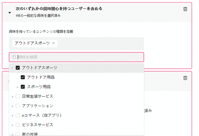Check the アプリケーション checkbox
This screenshot has height=136, width=199.
[18, 106]
